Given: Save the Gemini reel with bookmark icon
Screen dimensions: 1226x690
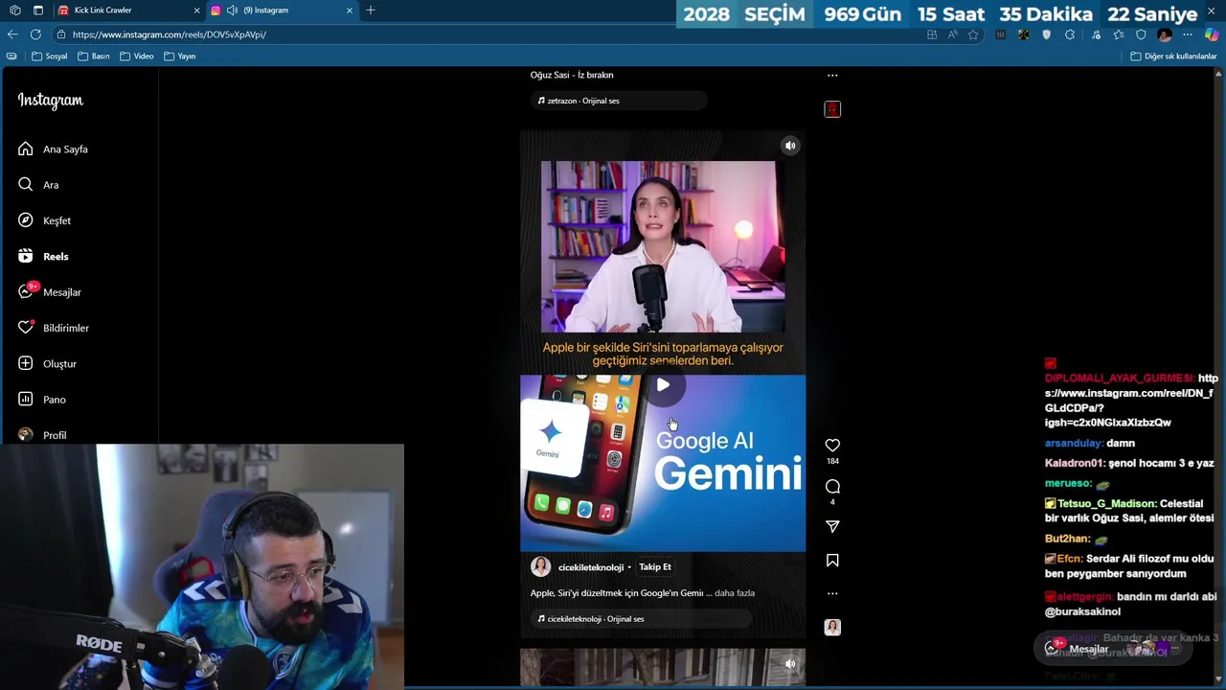Looking at the screenshot, I should pyautogui.click(x=832, y=561).
